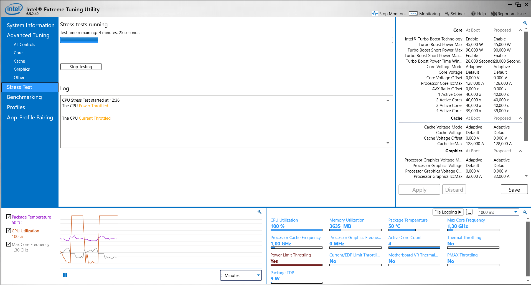
Task: Select All Controls under Advanced Tuning
Action: tap(24, 45)
